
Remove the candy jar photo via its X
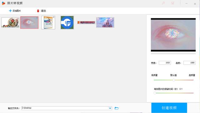18,19
